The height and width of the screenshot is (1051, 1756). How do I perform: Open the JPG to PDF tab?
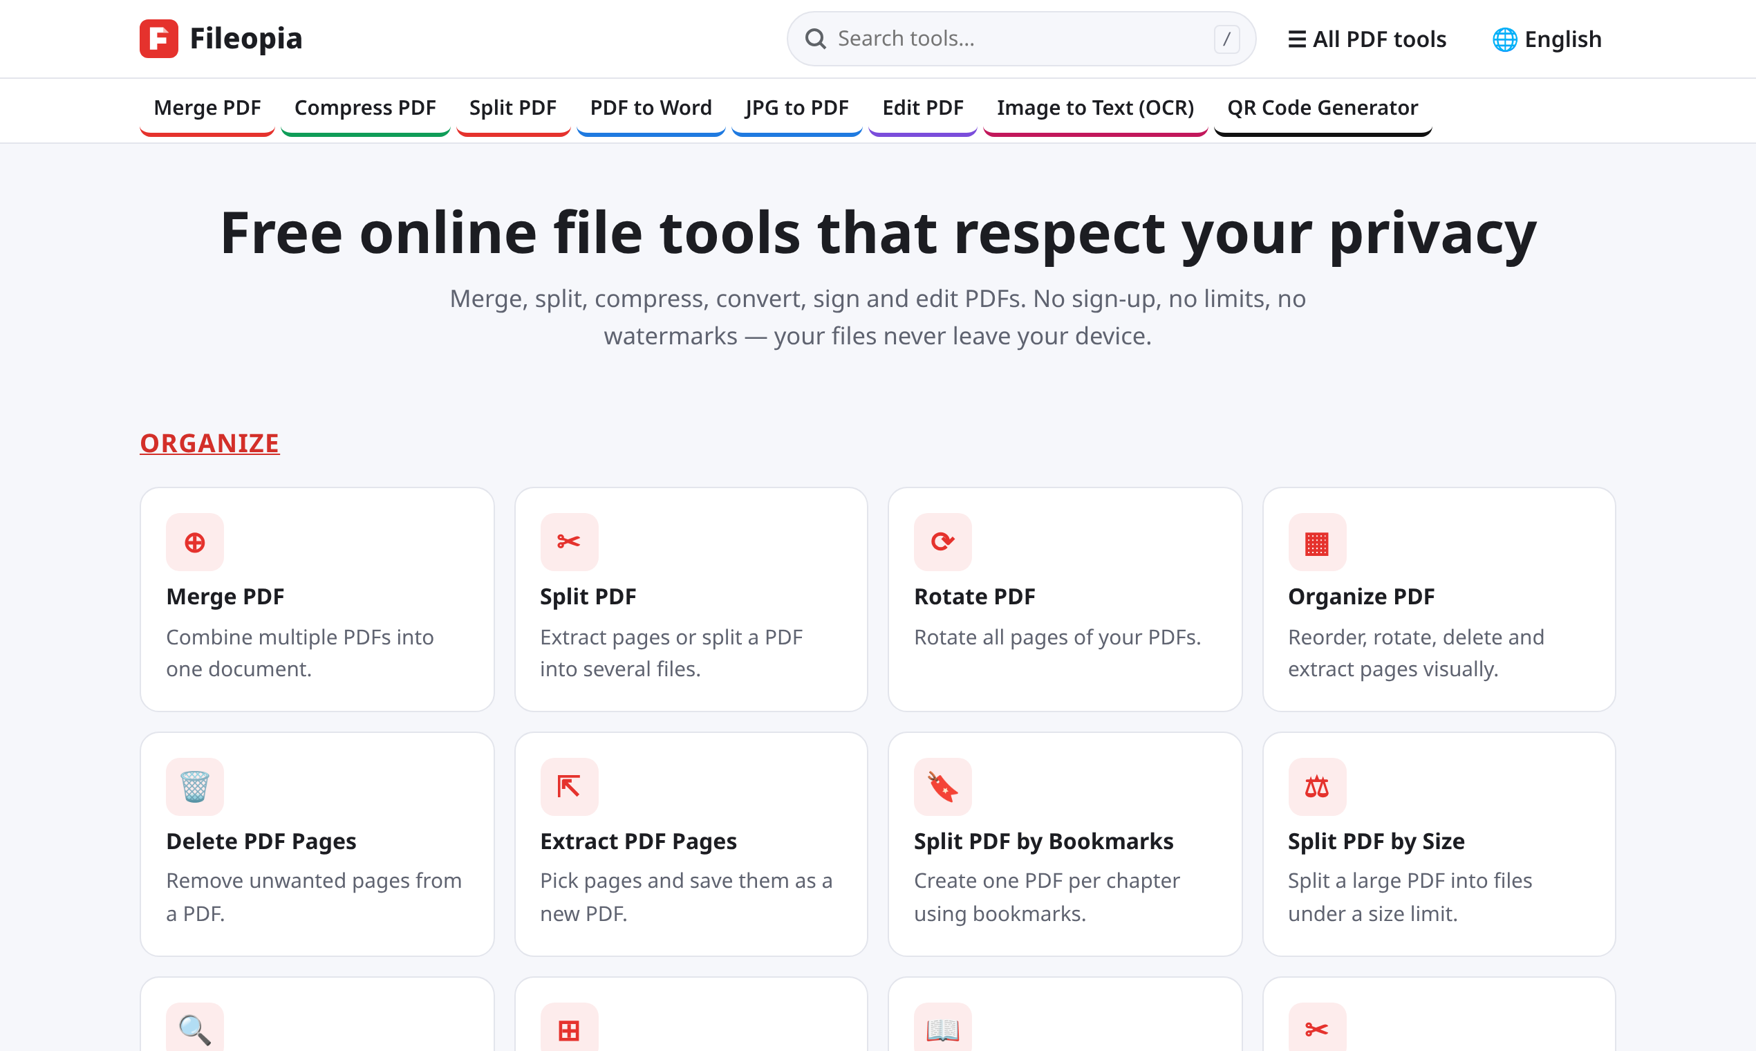(x=796, y=109)
